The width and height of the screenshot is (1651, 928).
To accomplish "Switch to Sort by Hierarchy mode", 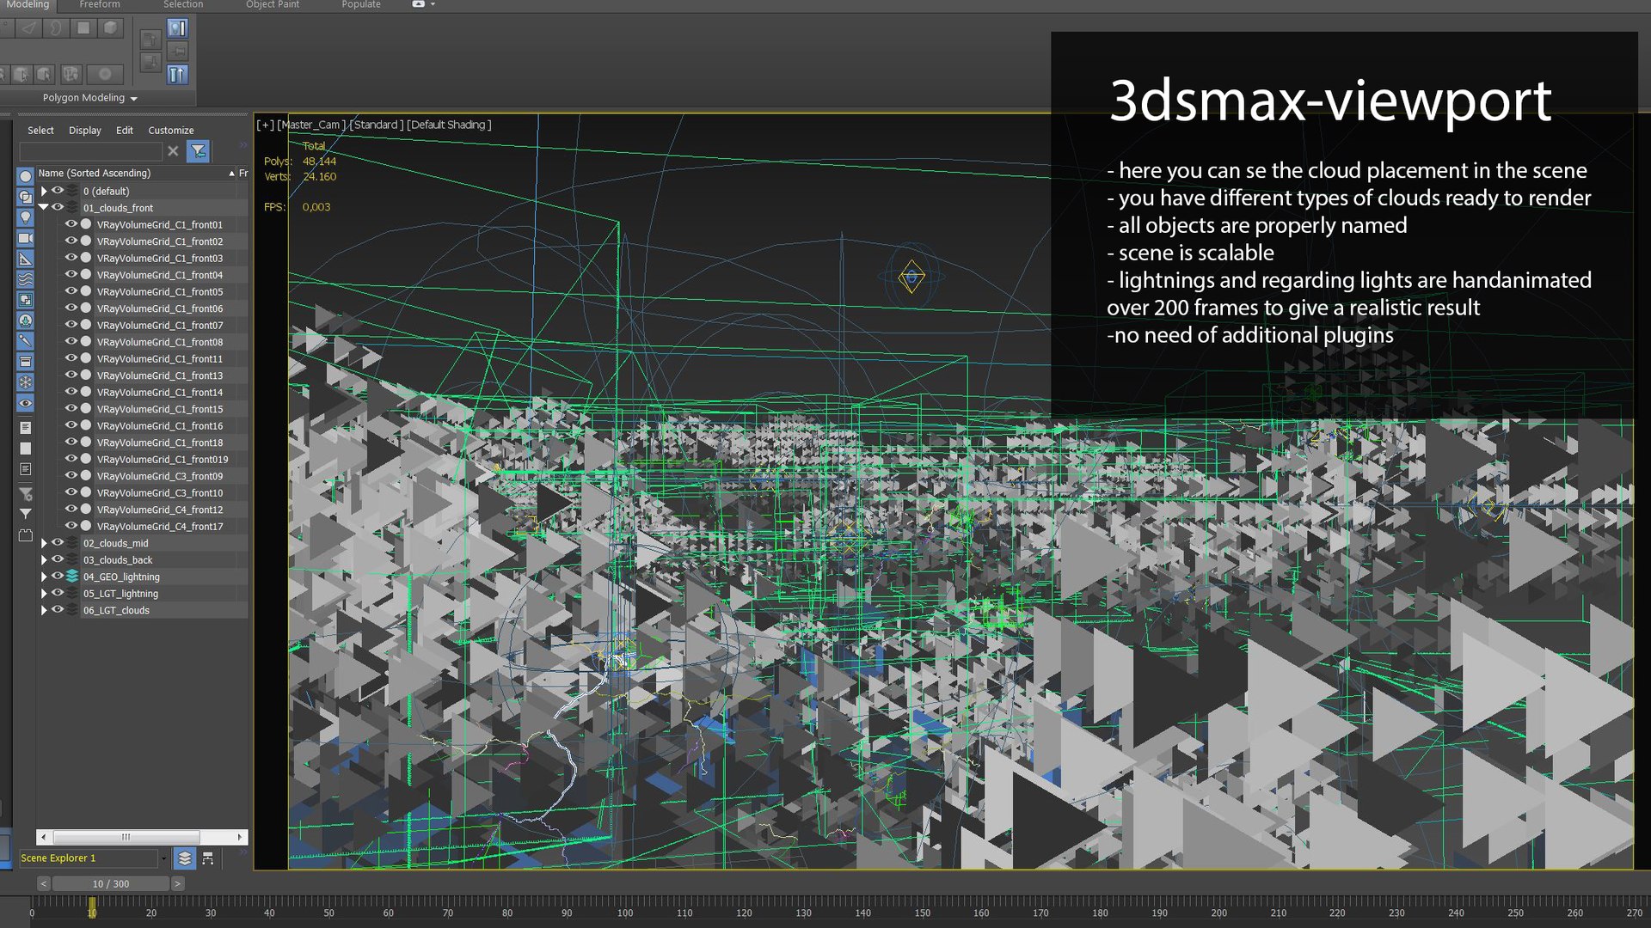I will click(207, 858).
